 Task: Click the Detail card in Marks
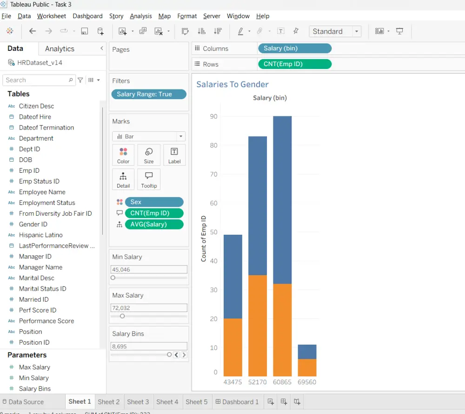(123, 180)
